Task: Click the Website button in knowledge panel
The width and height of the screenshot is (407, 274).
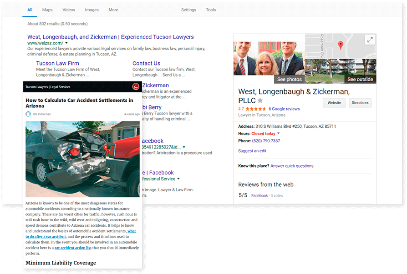Action: coord(334,103)
